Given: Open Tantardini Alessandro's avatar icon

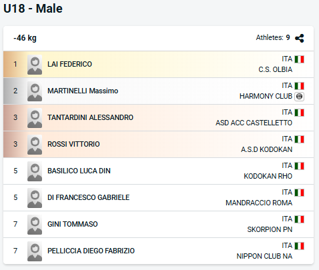Looking at the screenshot, I should point(35,118).
